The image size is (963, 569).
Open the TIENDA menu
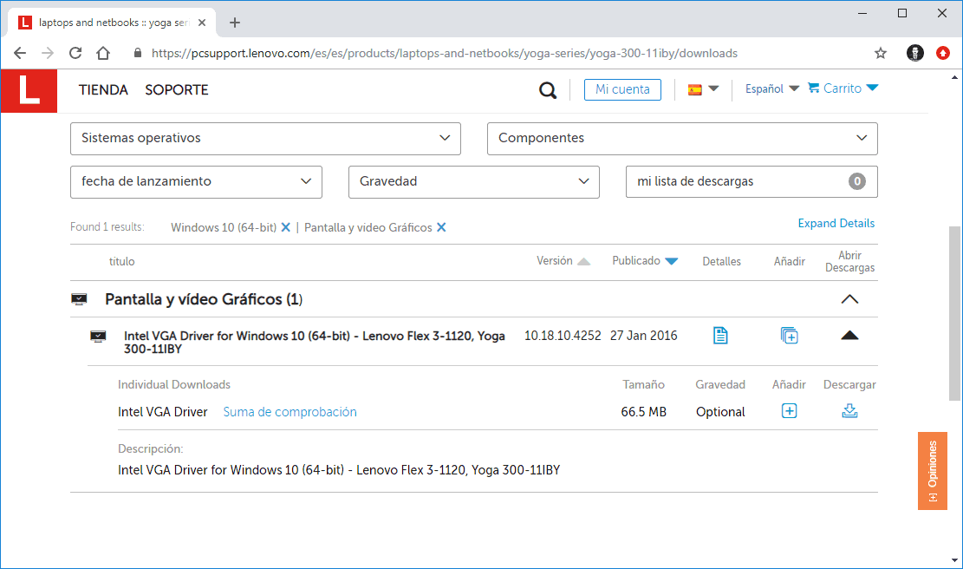[x=103, y=90]
